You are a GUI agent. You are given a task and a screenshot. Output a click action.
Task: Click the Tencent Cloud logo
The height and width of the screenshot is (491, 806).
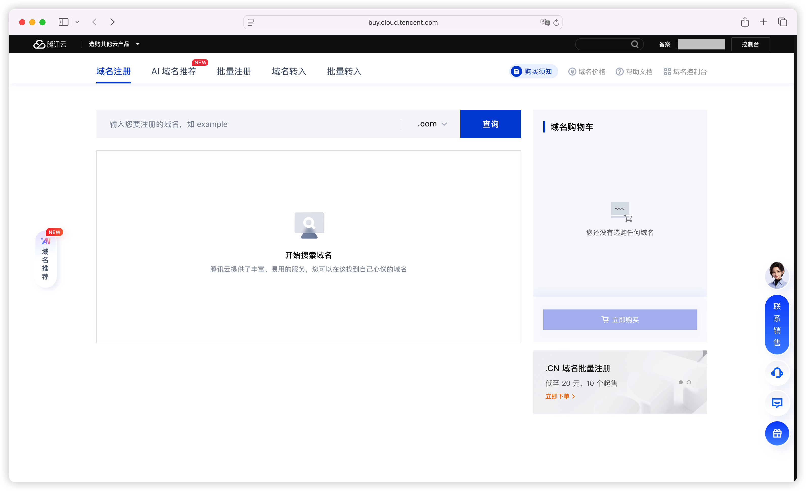[x=50, y=44]
